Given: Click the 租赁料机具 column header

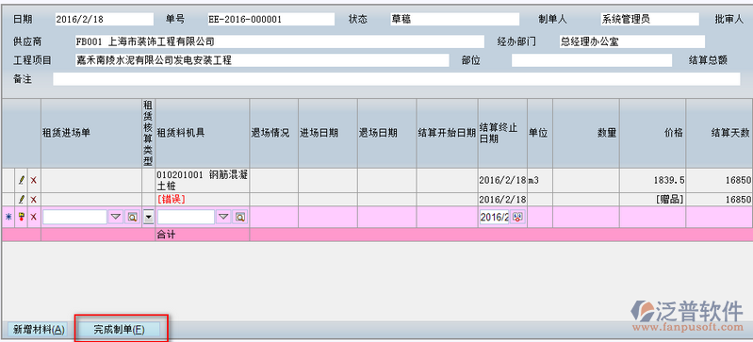Looking at the screenshot, I should (x=203, y=133).
